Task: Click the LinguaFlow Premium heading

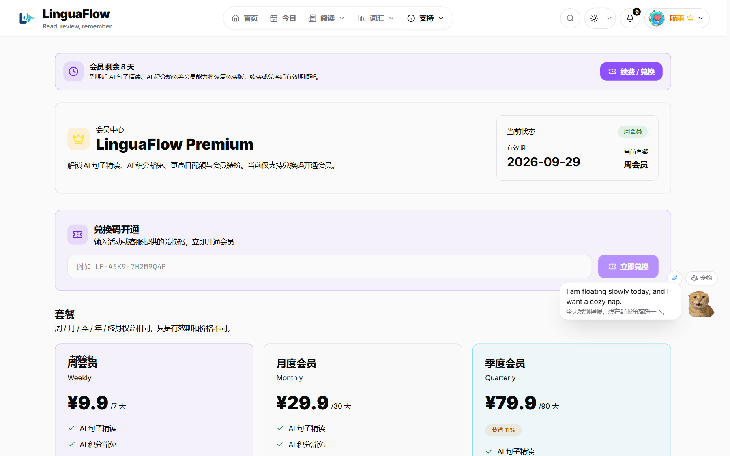Action: tap(174, 144)
